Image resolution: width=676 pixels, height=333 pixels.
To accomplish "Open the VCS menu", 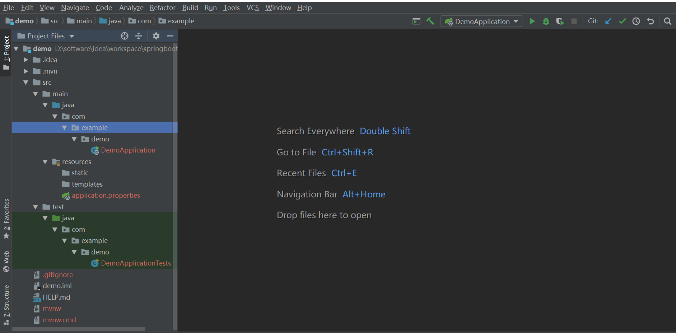I will pos(253,8).
